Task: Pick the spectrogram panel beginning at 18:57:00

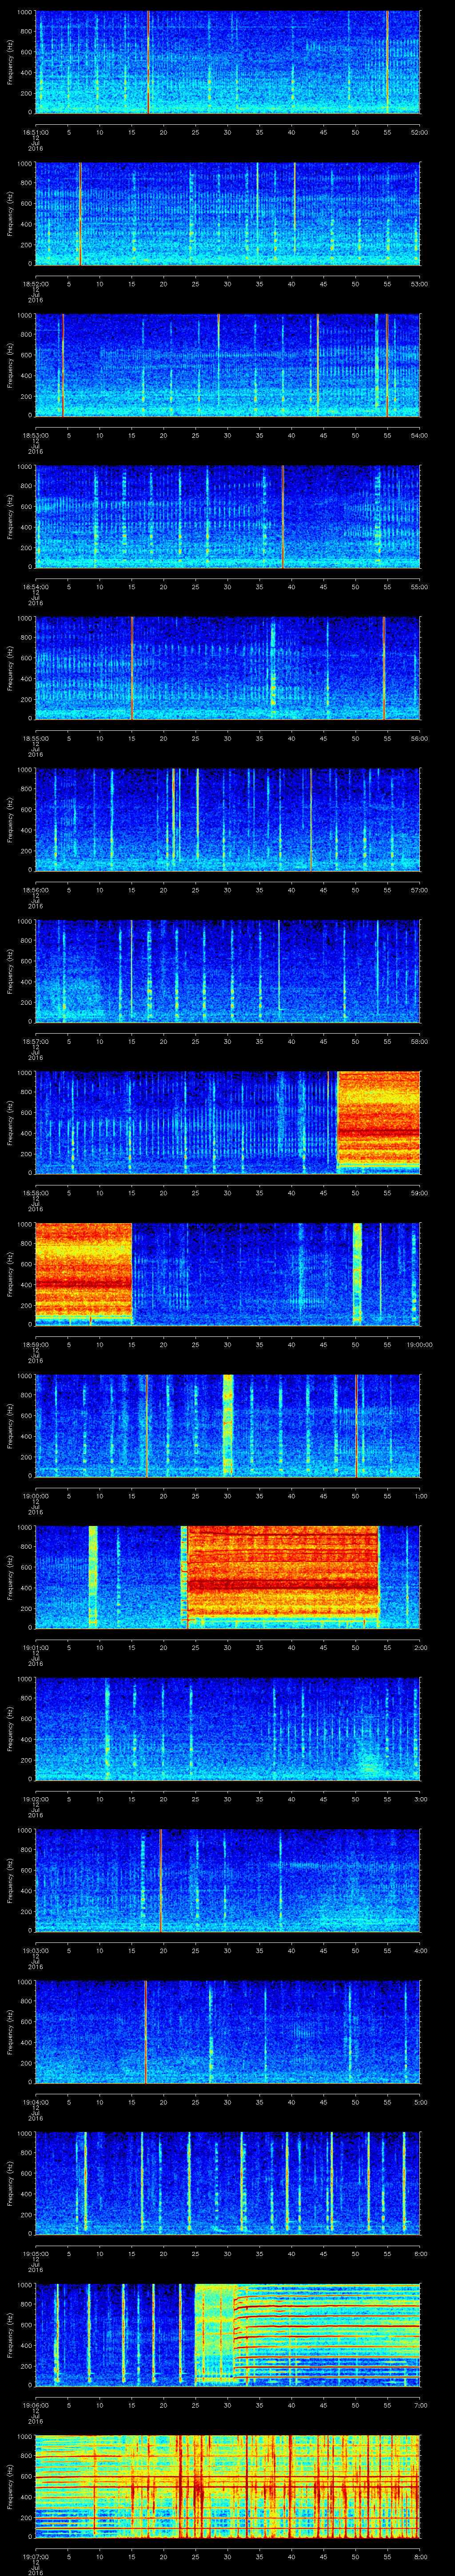Action: [228, 971]
